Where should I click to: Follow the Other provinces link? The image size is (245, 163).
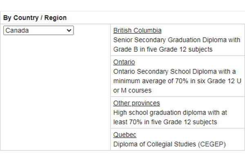pos(136,103)
